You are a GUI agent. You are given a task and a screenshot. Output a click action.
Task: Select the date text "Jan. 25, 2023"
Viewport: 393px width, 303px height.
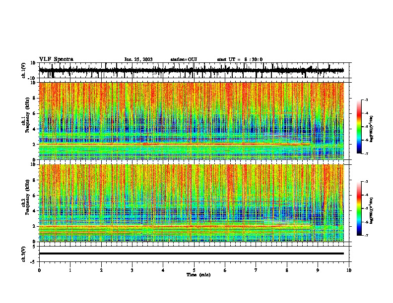(x=138, y=59)
